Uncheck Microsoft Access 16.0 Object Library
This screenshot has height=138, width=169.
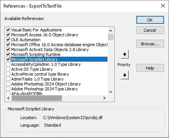[x=8, y=35]
